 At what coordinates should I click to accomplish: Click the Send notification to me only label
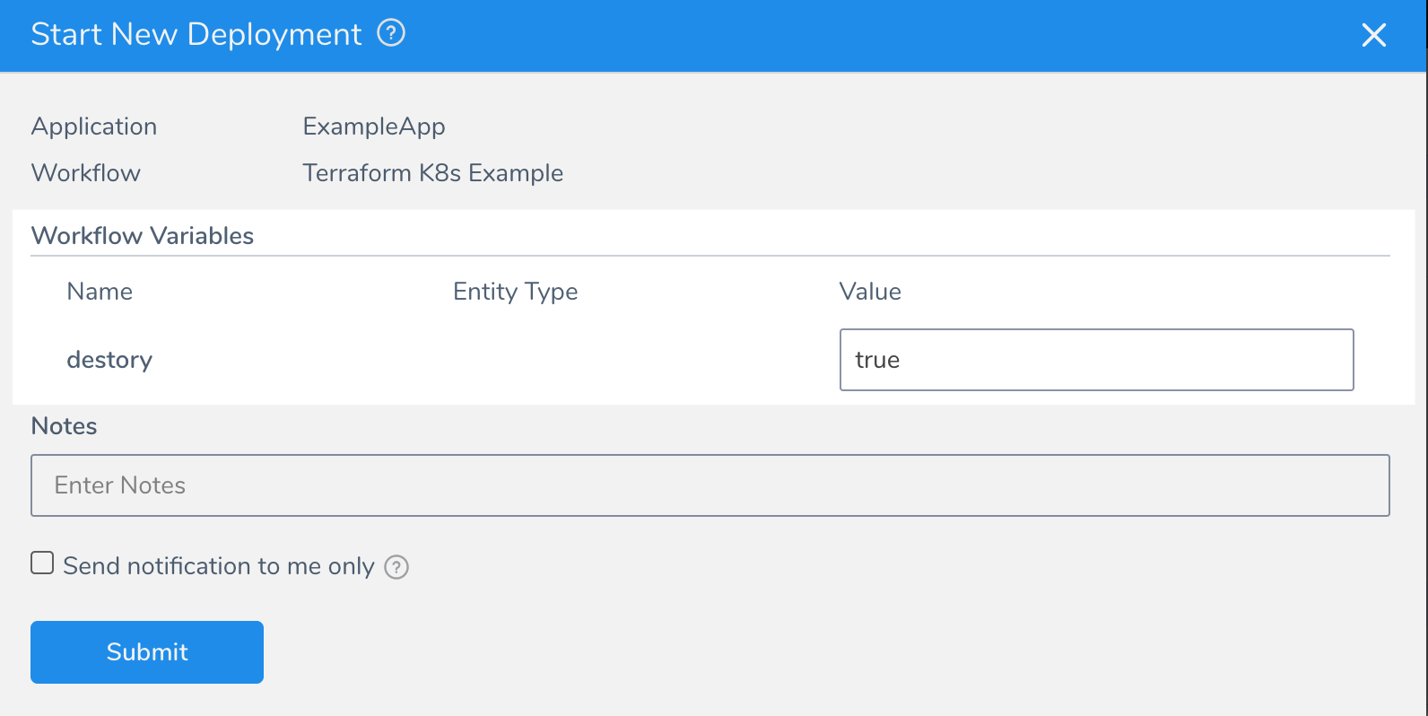coord(219,566)
